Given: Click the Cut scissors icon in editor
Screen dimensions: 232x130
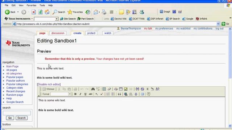Looking at the screenshot, I should (59, 89).
